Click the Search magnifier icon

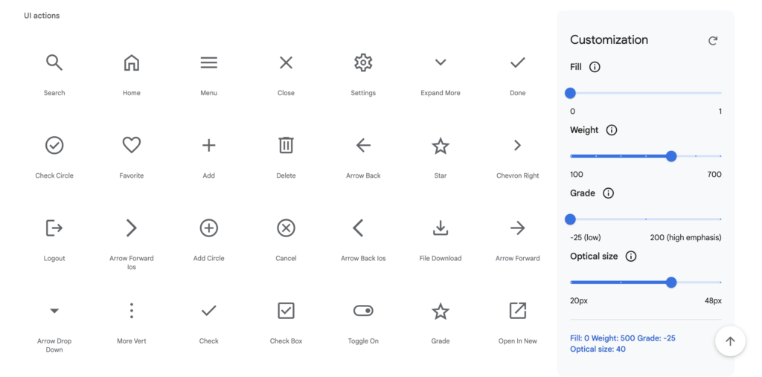[54, 63]
